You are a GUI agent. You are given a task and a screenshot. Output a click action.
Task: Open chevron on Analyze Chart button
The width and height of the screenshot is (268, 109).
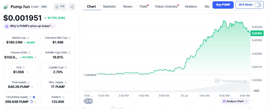pyautogui.click(x=246, y=101)
